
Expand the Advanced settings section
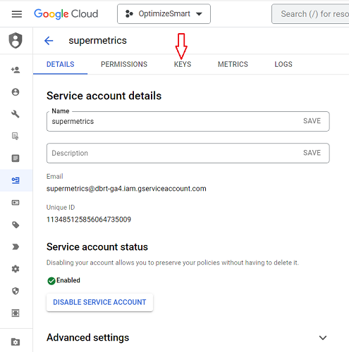323,338
